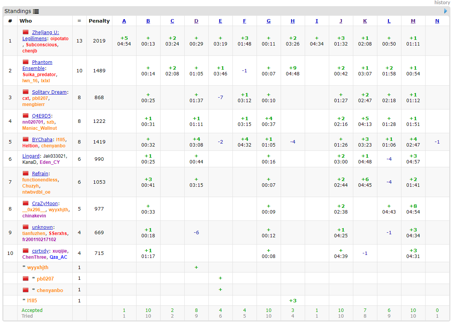Open problem N from the column header
The image size is (455, 328).
coord(437,21)
